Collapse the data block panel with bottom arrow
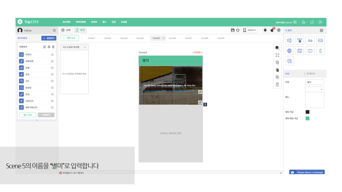This screenshot has height=192, width=342. pyautogui.click(x=37, y=120)
